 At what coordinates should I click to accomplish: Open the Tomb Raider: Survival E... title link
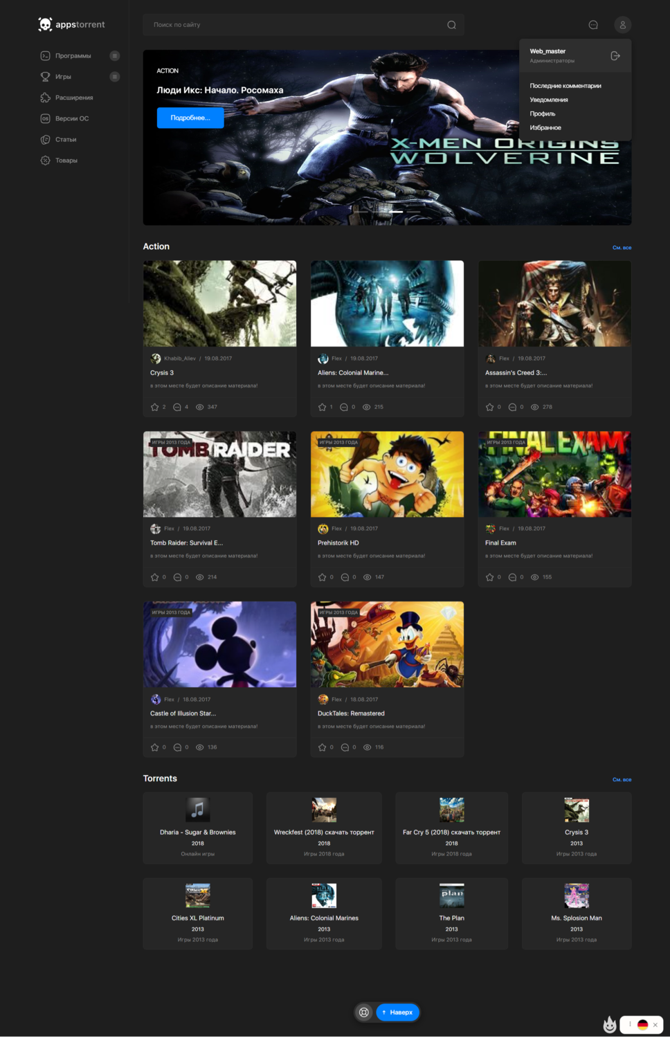(187, 543)
